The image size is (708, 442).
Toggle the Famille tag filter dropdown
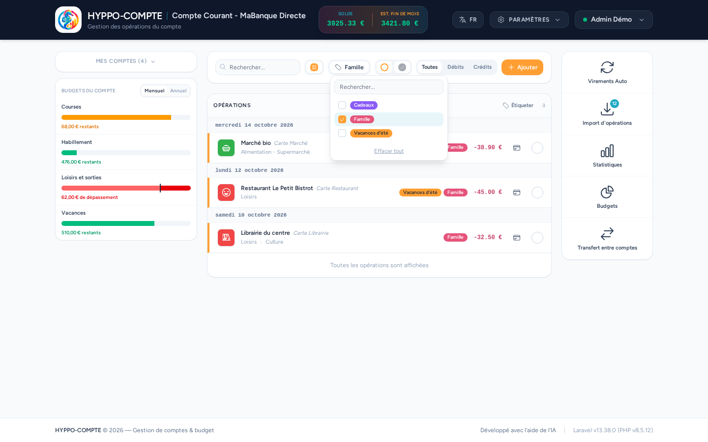[x=349, y=67]
